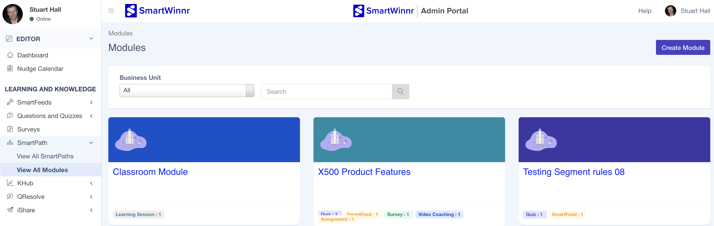Collapse the SmartPath submenu chevron
The width and height of the screenshot is (714, 226).
pyautogui.click(x=91, y=143)
